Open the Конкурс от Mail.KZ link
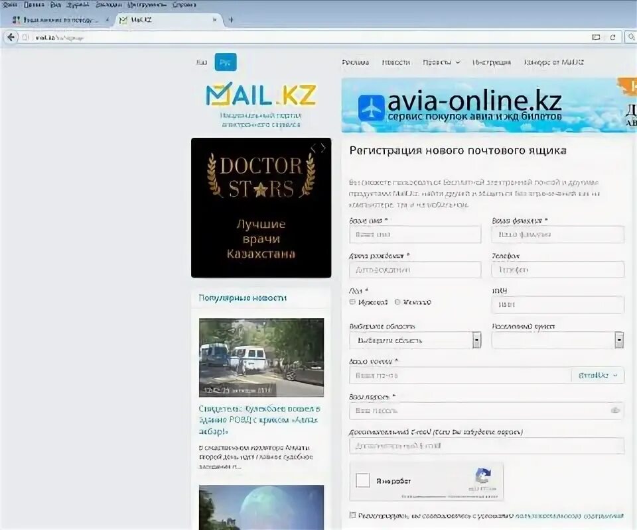 [x=553, y=62]
